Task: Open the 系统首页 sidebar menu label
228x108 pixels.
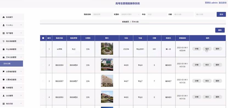Action: [9, 17]
